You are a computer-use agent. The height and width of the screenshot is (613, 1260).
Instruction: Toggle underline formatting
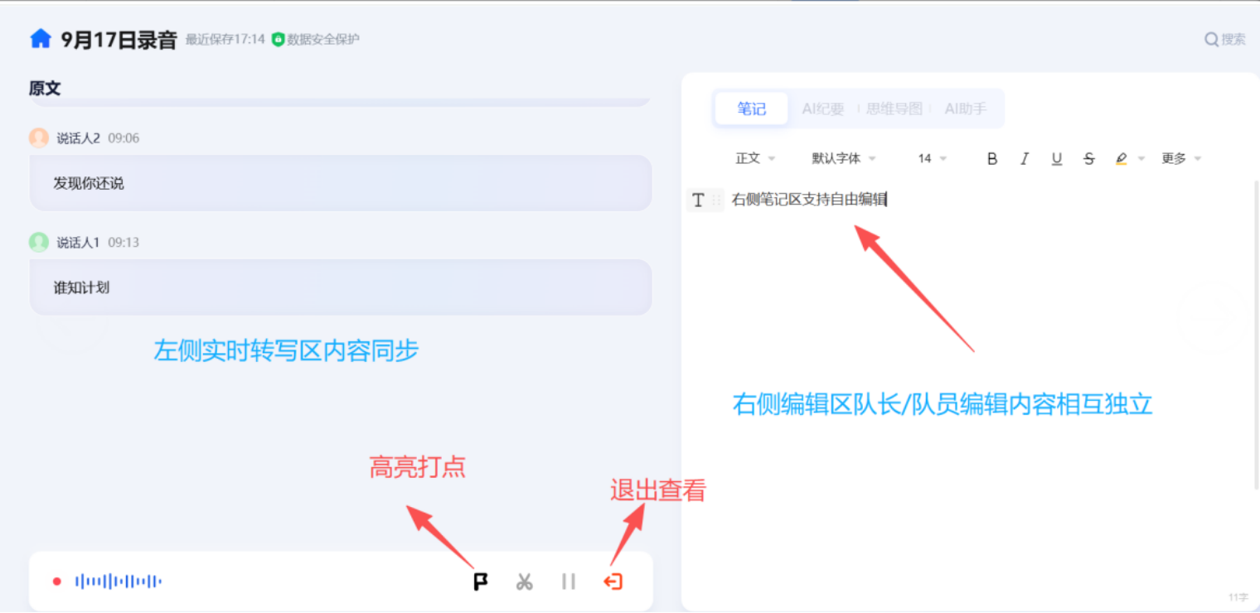pos(1057,159)
